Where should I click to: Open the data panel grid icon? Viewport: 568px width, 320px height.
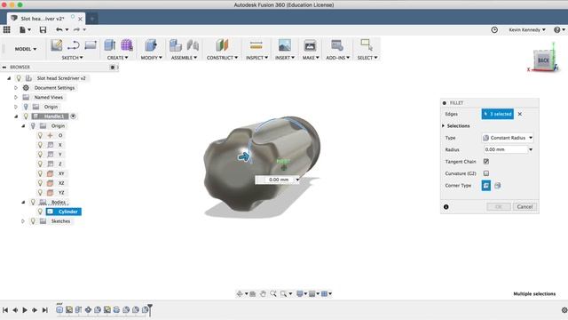click(6, 29)
